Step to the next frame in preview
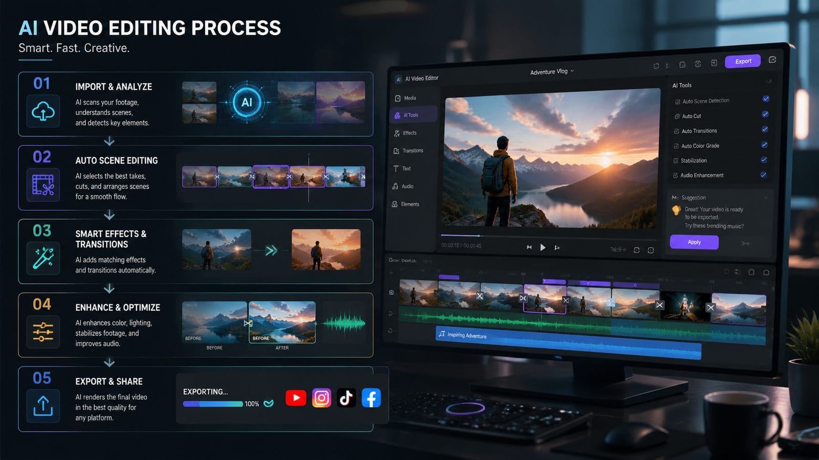This screenshot has width=819, height=460. coord(557,248)
